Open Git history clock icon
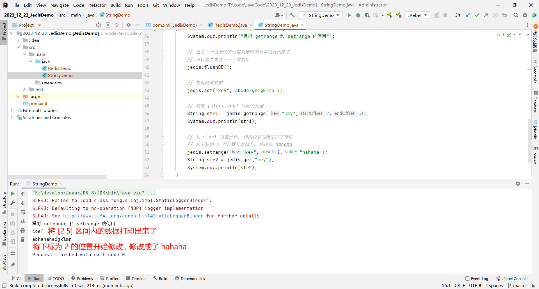Viewport: 539px width, 289px height. pyautogui.click(x=495, y=15)
